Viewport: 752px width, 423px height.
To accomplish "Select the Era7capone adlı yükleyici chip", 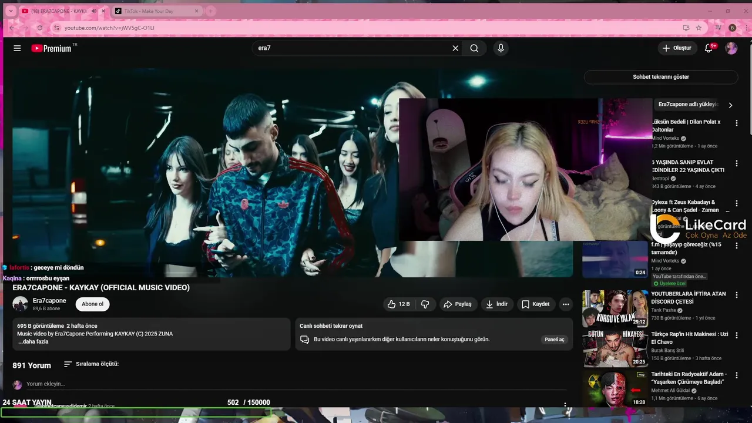I will [x=688, y=105].
